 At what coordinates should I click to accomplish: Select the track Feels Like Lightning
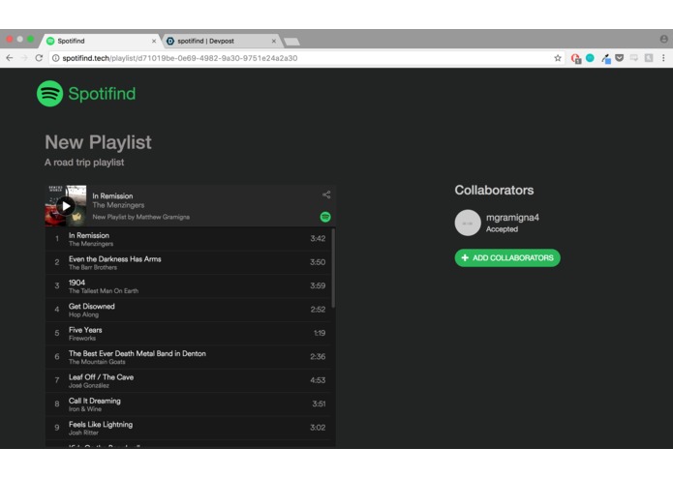click(188, 428)
